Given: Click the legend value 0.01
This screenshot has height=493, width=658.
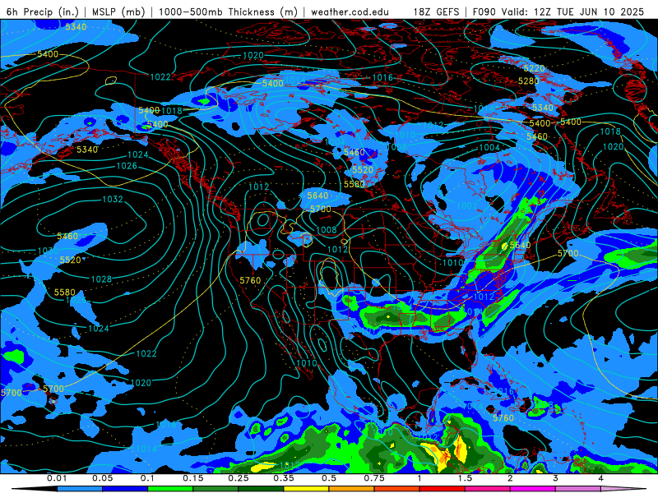Looking at the screenshot, I should click(x=57, y=478).
